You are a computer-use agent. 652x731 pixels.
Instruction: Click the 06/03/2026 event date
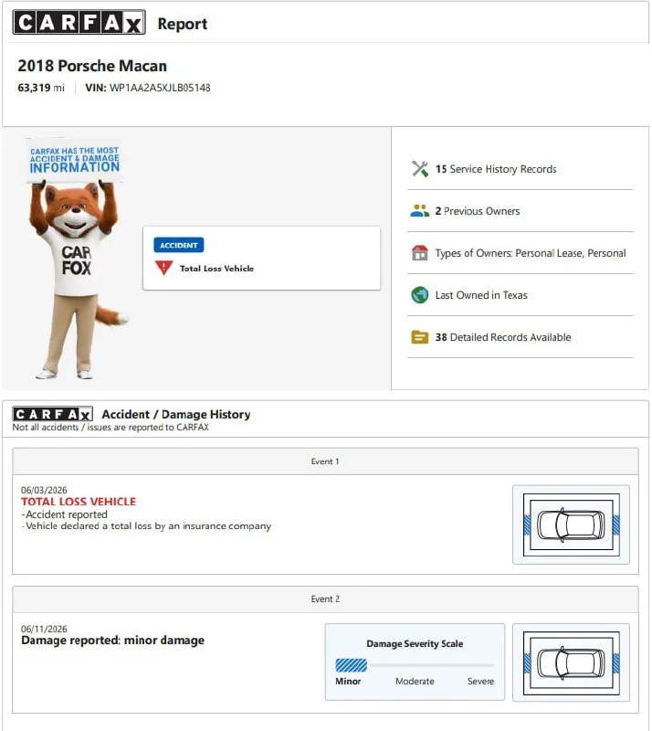[44, 490]
